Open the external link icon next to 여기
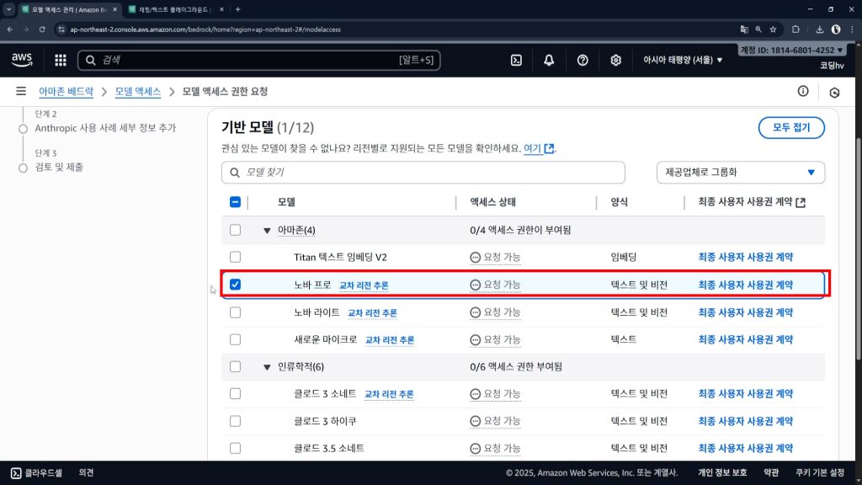The width and height of the screenshot is (862, 485). point(549,148)
